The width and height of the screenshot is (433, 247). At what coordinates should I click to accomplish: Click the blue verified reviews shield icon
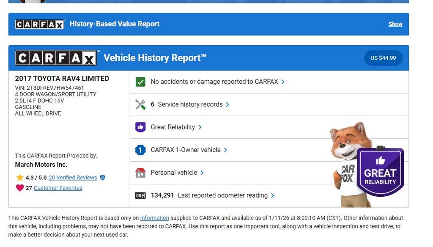click(102, 178)
